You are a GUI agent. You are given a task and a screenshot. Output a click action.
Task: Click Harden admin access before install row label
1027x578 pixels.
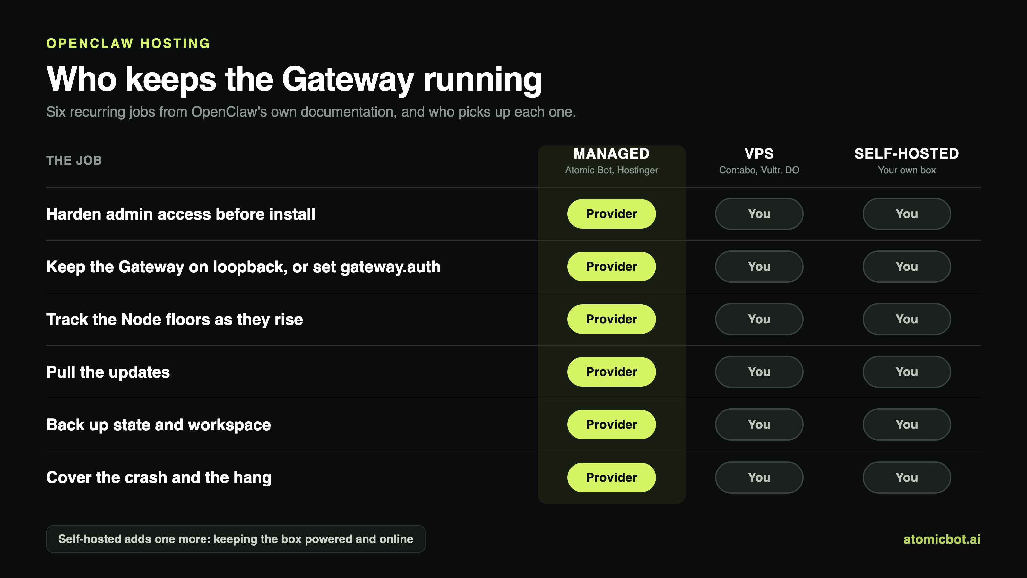click(x=181, y=214)
